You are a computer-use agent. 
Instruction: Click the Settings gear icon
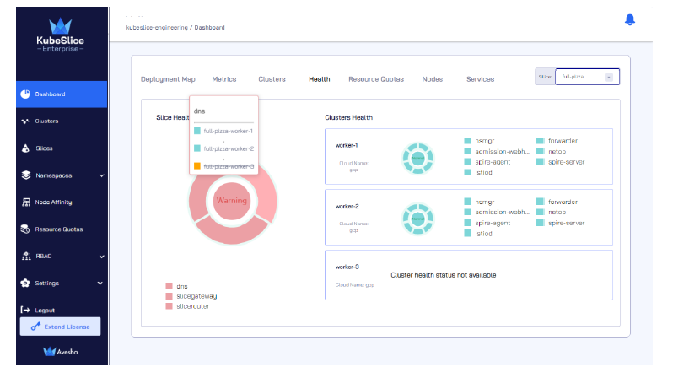25,283
